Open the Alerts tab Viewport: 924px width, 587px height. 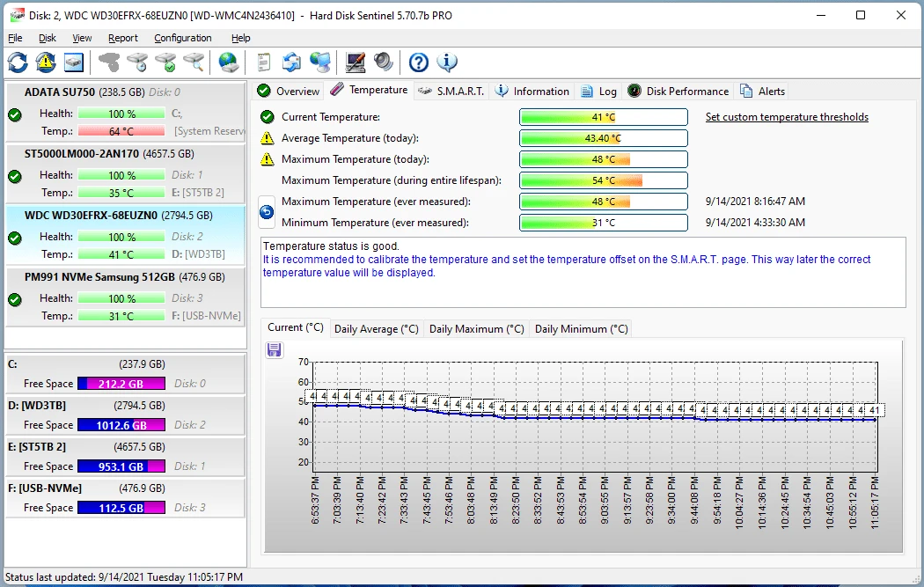[x=763, y=92]
